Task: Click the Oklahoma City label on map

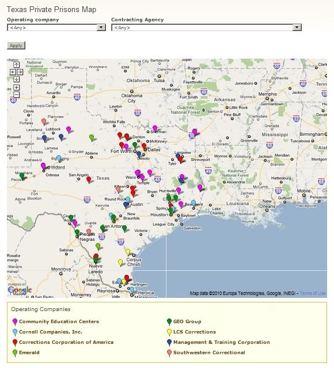Action: (x=132, y=98)
